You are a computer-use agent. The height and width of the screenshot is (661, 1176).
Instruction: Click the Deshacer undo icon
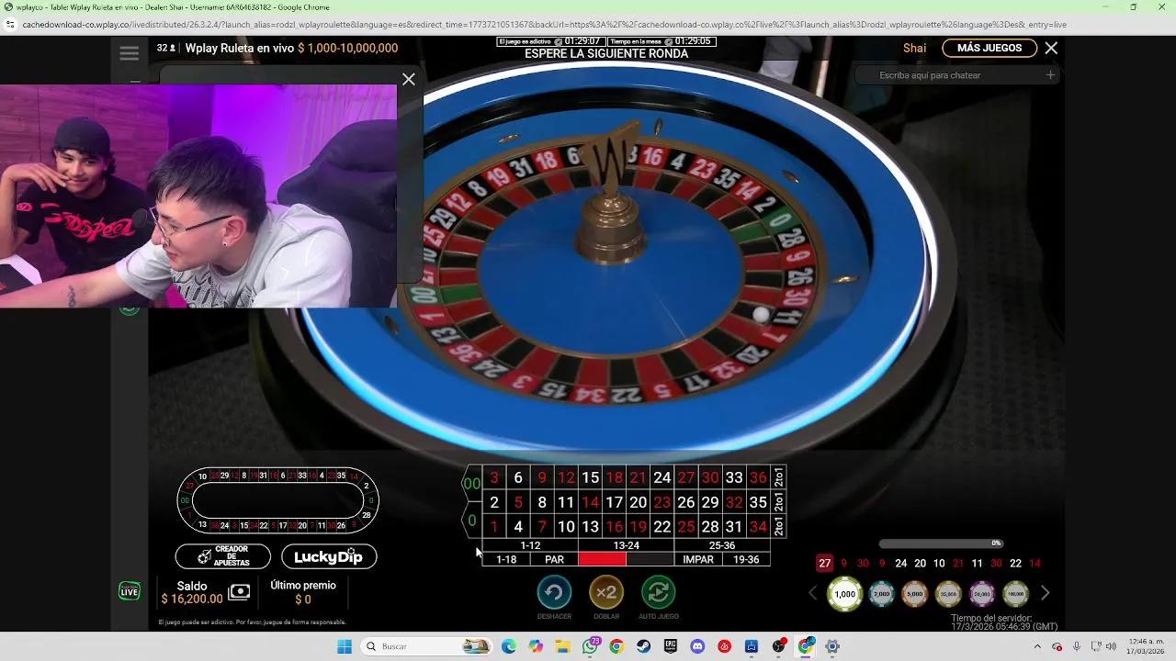point(554,592)
